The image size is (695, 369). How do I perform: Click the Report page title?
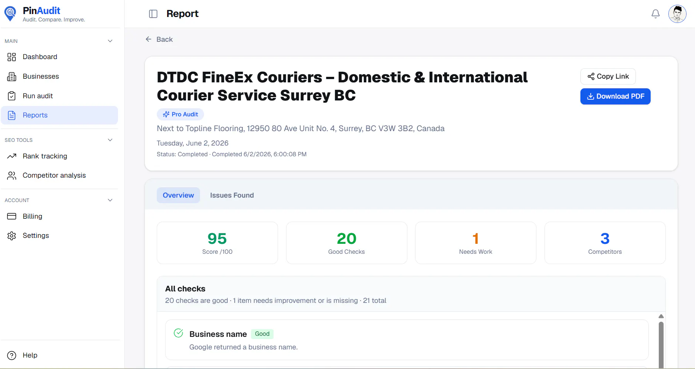point(183,14)
